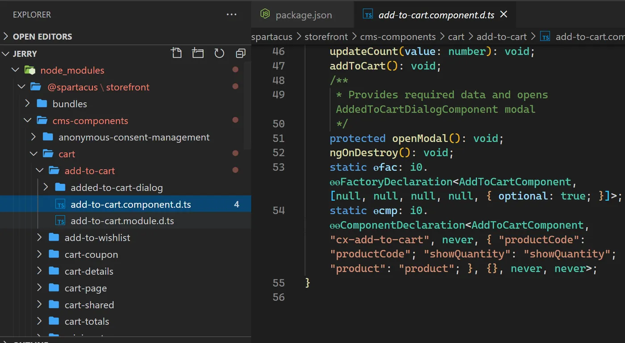Select add-to-cart.component.d.ts in file tree
625x343 pixels.
(x=125, y=204)
